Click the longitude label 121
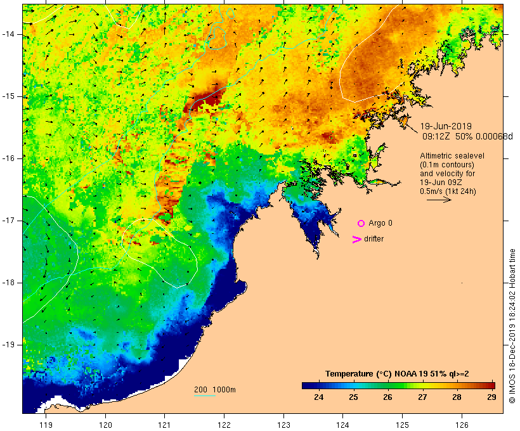This screenshot has width=520, height=431. (x=164, y=425)
